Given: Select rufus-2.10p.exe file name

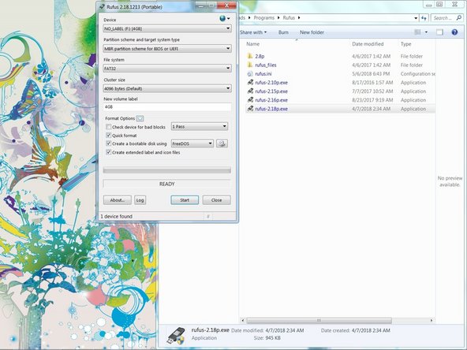Looking at the screenshot, I should point(271,83).
